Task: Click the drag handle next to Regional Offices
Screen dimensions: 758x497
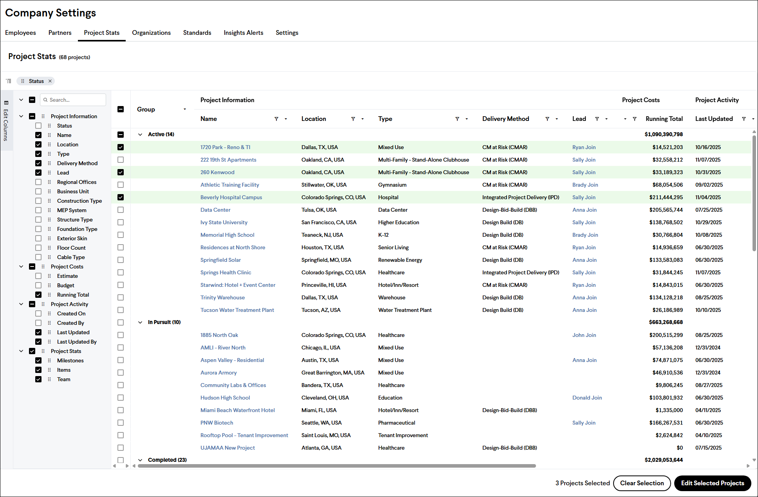Action: click(49, 182)
